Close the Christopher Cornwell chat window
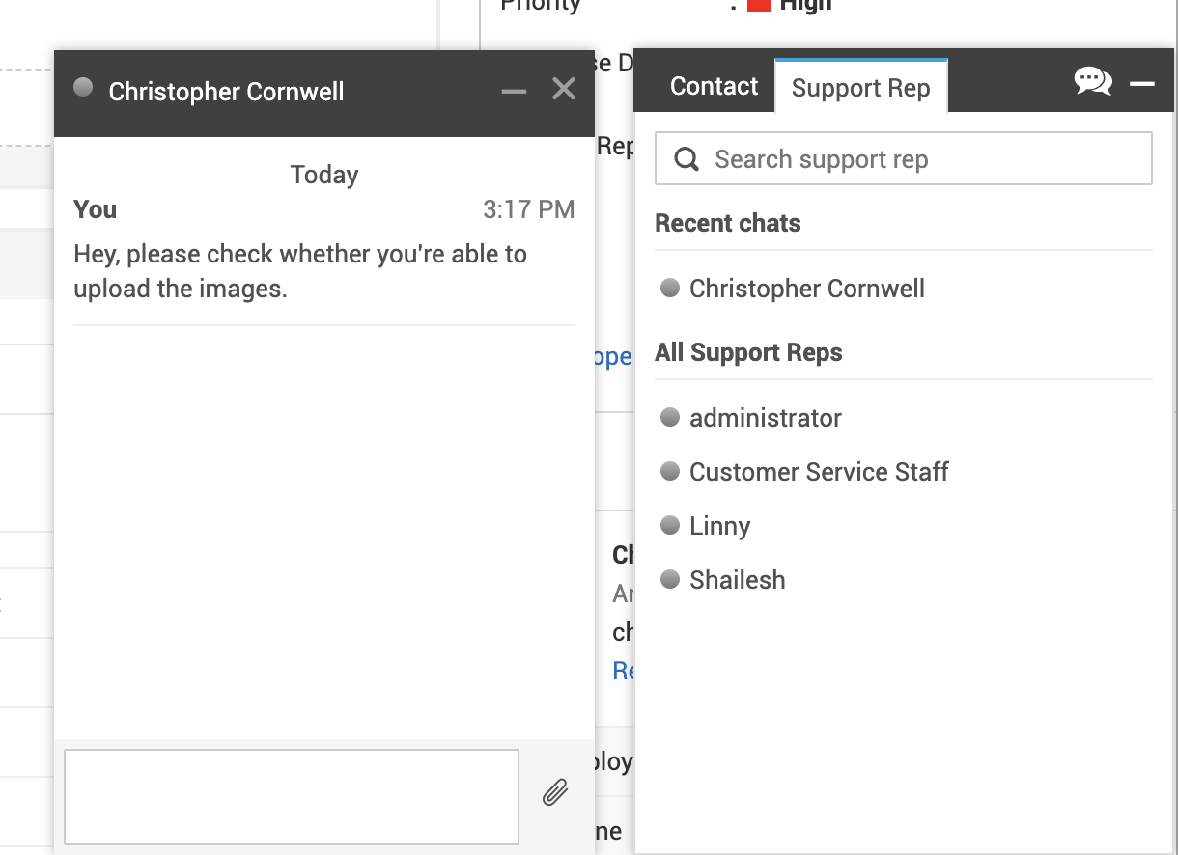Screen dimensions: 1178x855 click(564, 90)
